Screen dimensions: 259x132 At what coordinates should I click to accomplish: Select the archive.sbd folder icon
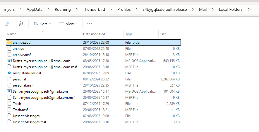tap(9, 43)
